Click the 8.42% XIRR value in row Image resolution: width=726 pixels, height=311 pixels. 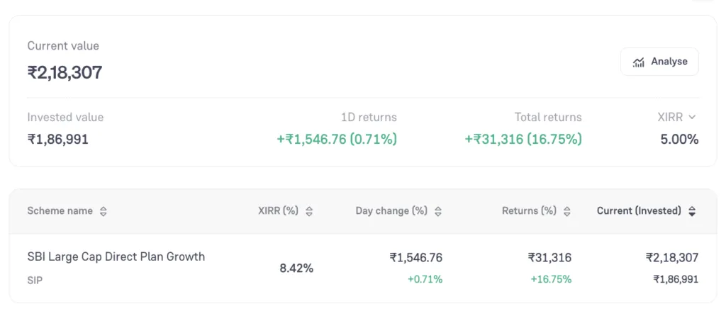pos(296,268)
